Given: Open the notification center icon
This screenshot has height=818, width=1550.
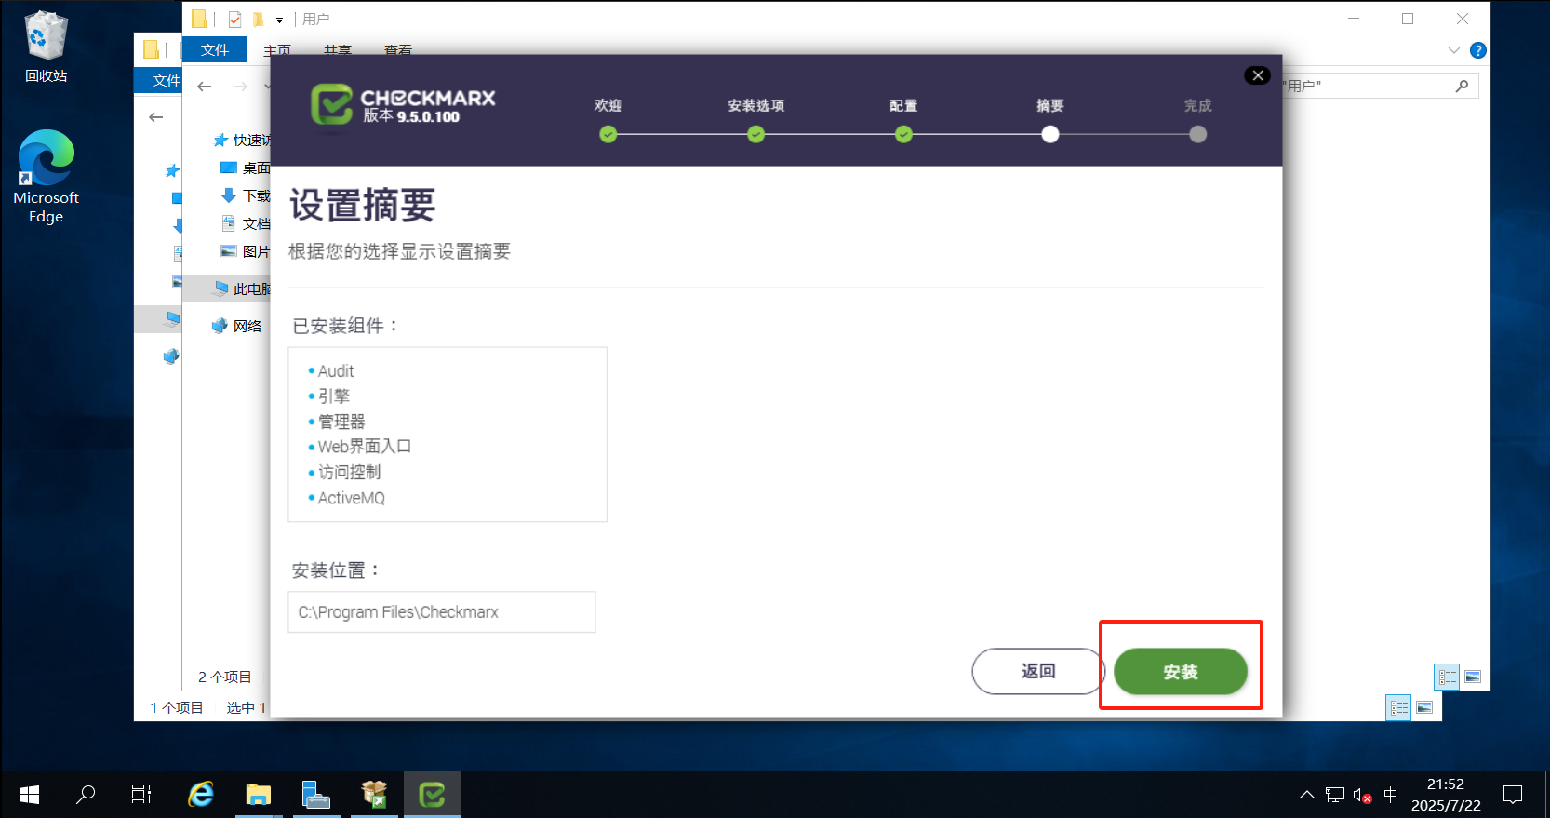Looking at the screenshot, I should [1514, 795].
